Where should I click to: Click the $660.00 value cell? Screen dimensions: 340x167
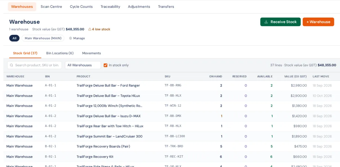pyautogui.click(x=300, y=157)
